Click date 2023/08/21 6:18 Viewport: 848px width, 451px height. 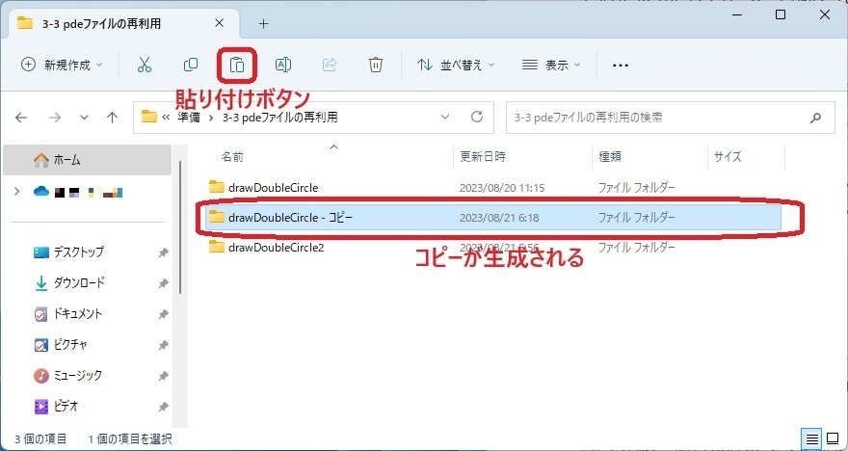tap(499, 218)
